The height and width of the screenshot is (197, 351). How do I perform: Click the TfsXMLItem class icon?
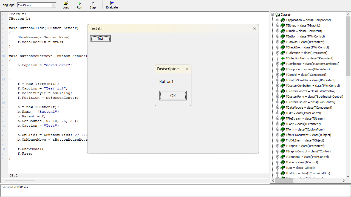click(283, 140)
